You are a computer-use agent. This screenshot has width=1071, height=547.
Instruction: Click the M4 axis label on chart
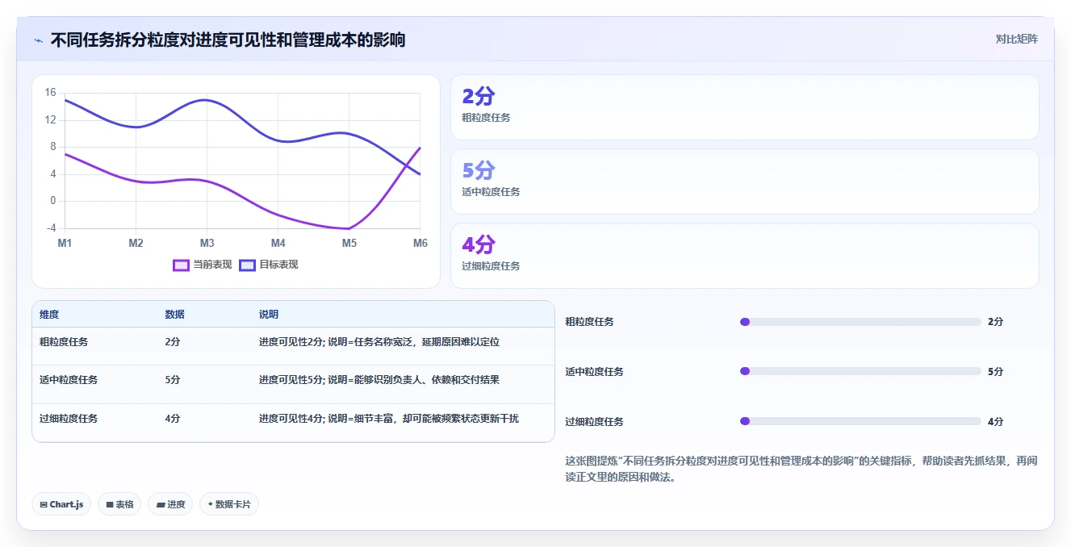pyautogui.click(x=278, y=243)
